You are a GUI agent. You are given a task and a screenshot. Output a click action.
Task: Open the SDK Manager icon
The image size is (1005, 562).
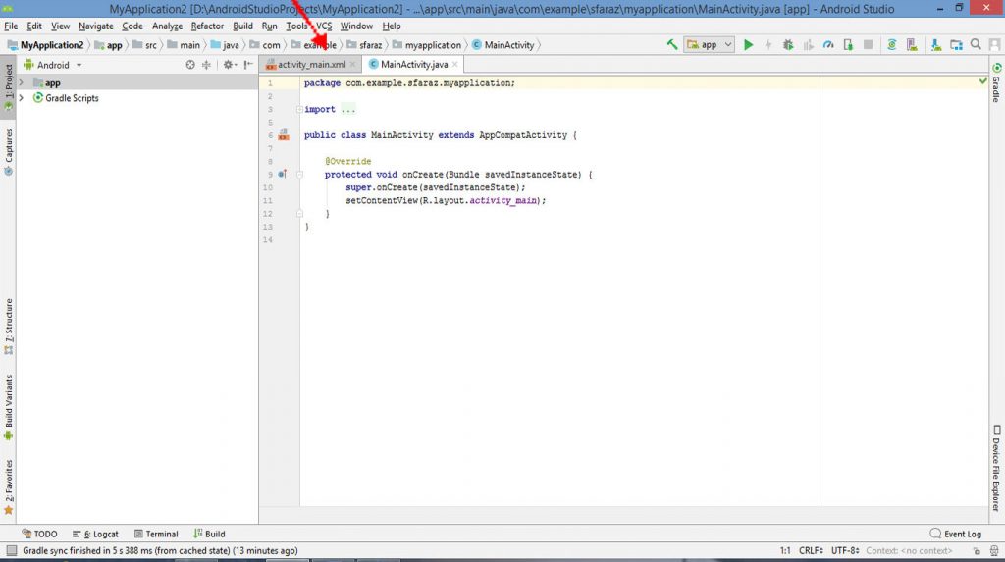[935, 45]
